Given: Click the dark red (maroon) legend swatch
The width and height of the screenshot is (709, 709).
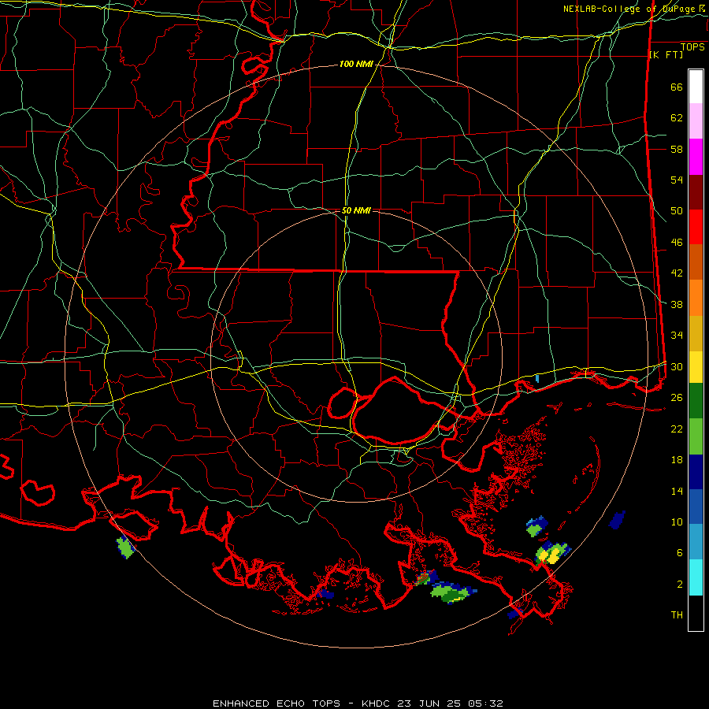Looking at the screenshot, I should [x=696, y=192].
